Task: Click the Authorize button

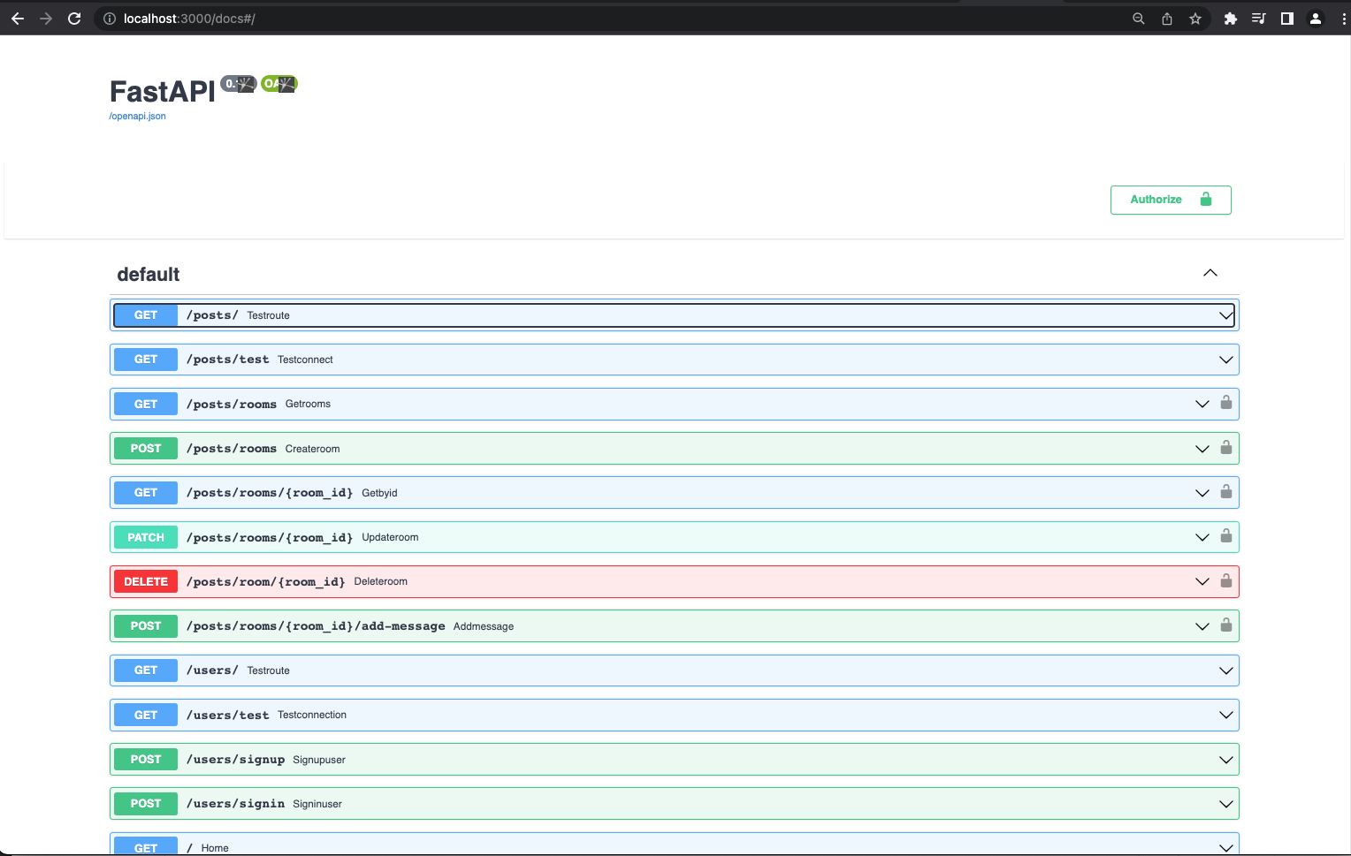Action: 1170,200
